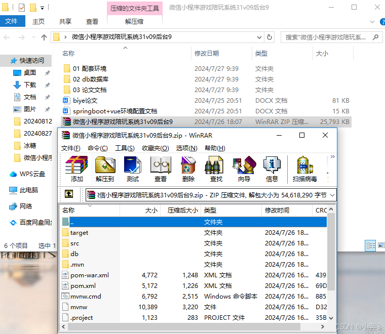Sort archive by 名称 column header
Viewport: 385px width, 334px height.
pyautogui.click(x=90, y=210)
